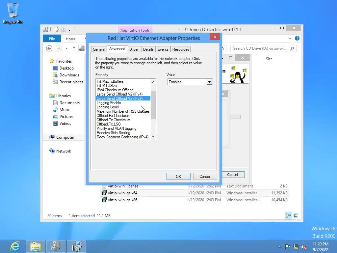Open the installer setup icon in taskbar
The image size is (337, 253).
pyautogui.click(x=76, y=246)
